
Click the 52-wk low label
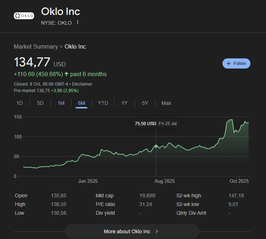click(188, 204)
